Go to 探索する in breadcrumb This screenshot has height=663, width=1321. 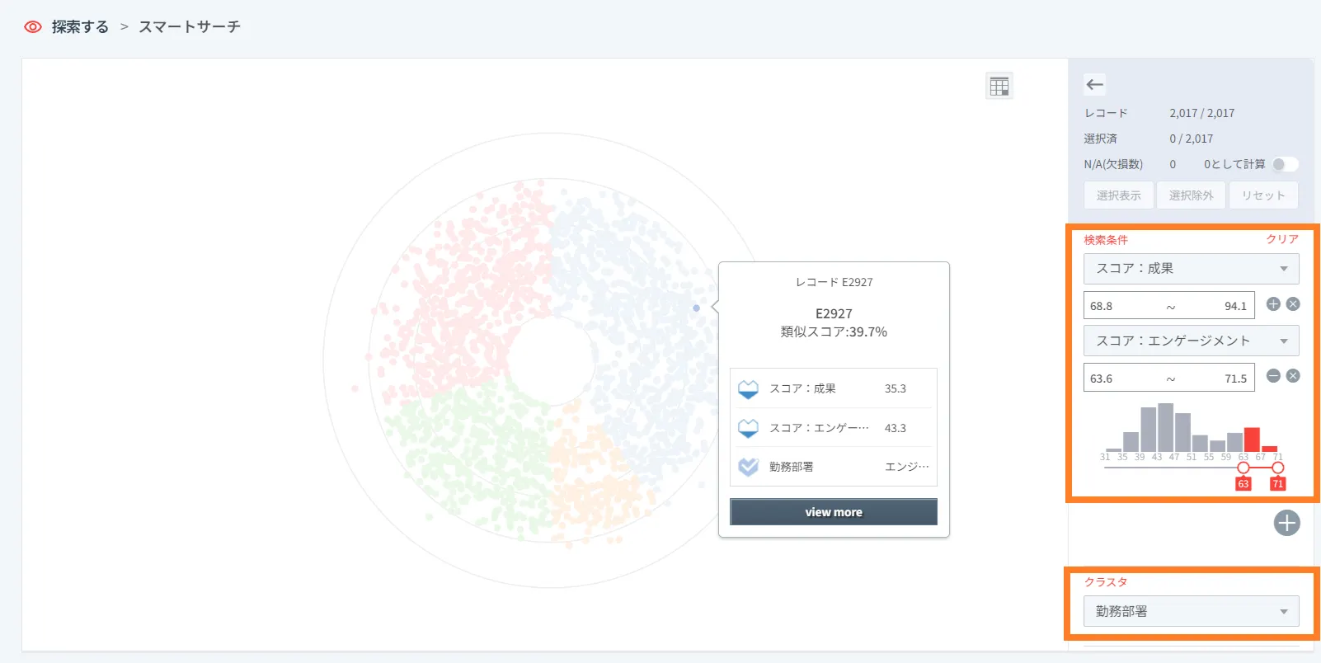coord(80,27)
